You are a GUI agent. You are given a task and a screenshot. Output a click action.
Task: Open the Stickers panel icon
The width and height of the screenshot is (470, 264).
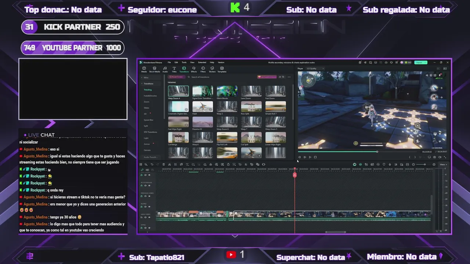pos(212,68)
